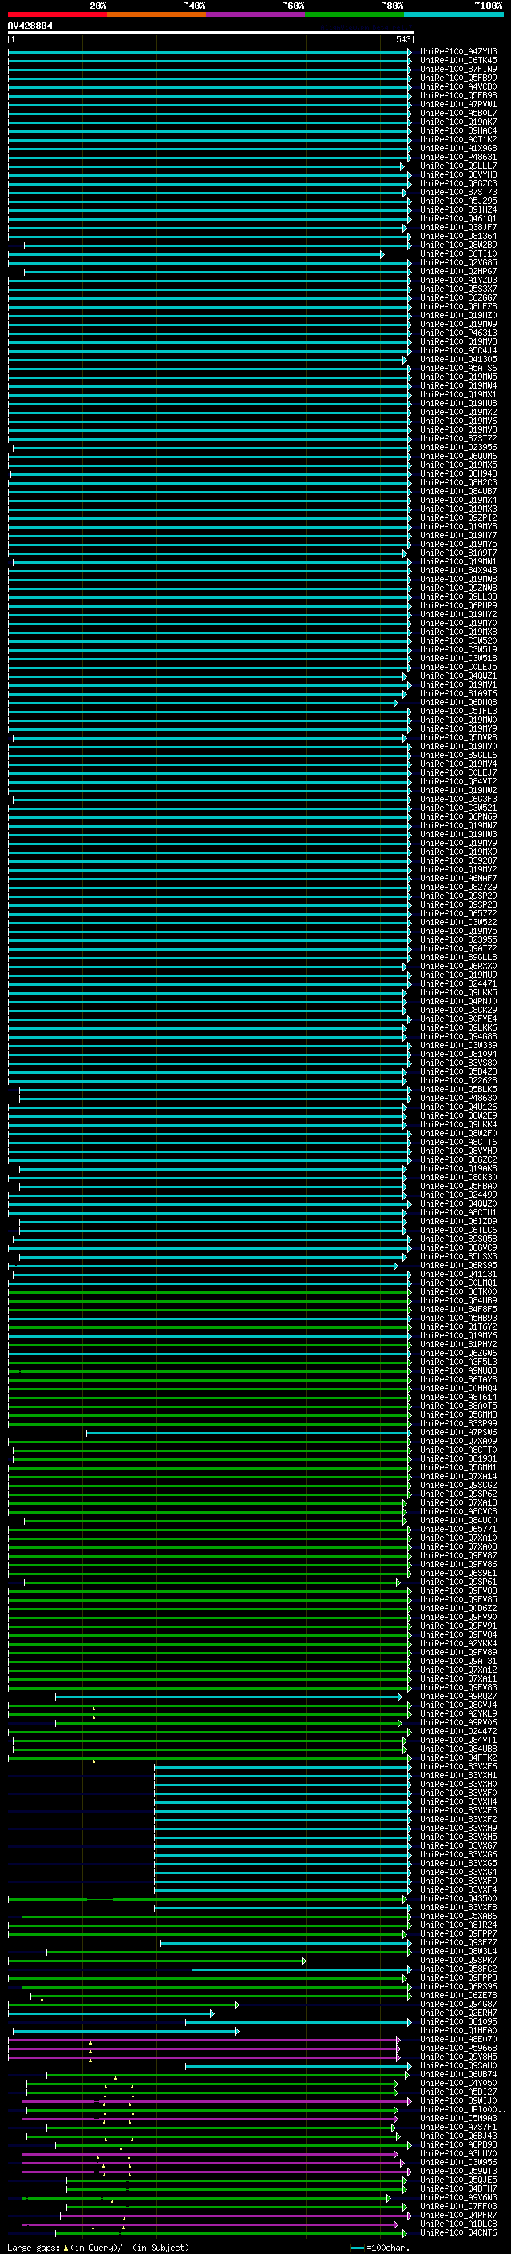Click the UniRef100_Q9LLL7 label
This screenshot has width=511, height=2254.
(458, 166)
